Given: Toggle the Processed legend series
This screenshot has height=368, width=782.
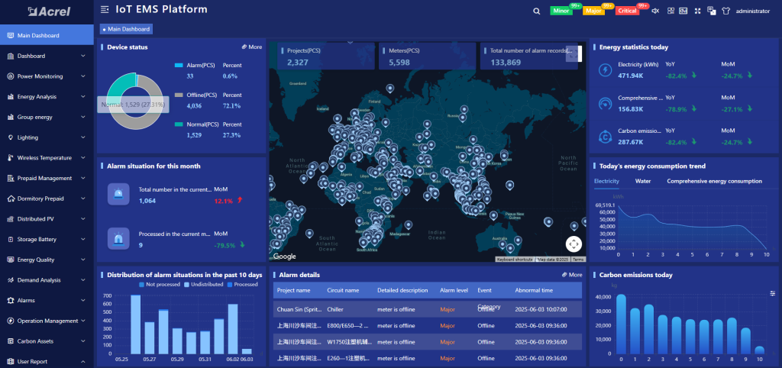Looking at the screenshot, I should tap(242, 284).
